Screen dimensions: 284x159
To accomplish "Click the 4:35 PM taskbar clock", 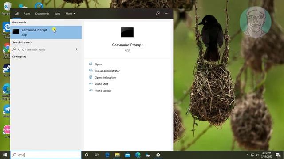I will tap(267, 155).
